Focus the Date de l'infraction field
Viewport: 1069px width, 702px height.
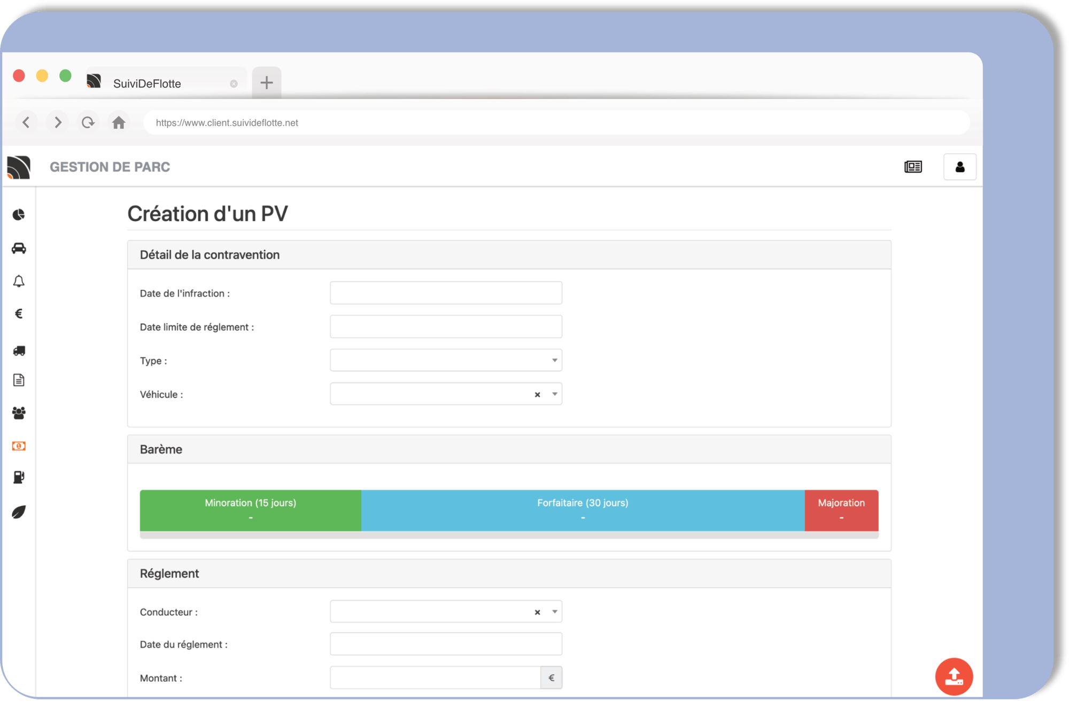[x=446, y=293]
